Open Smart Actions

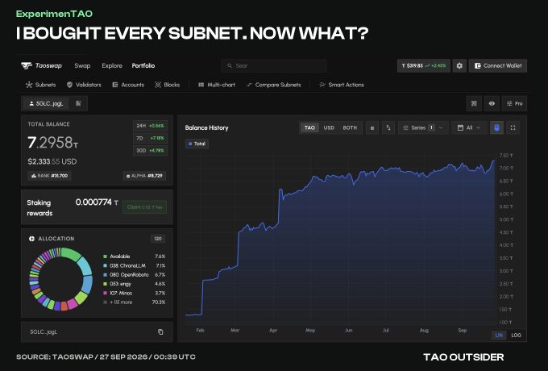[342, 85]
